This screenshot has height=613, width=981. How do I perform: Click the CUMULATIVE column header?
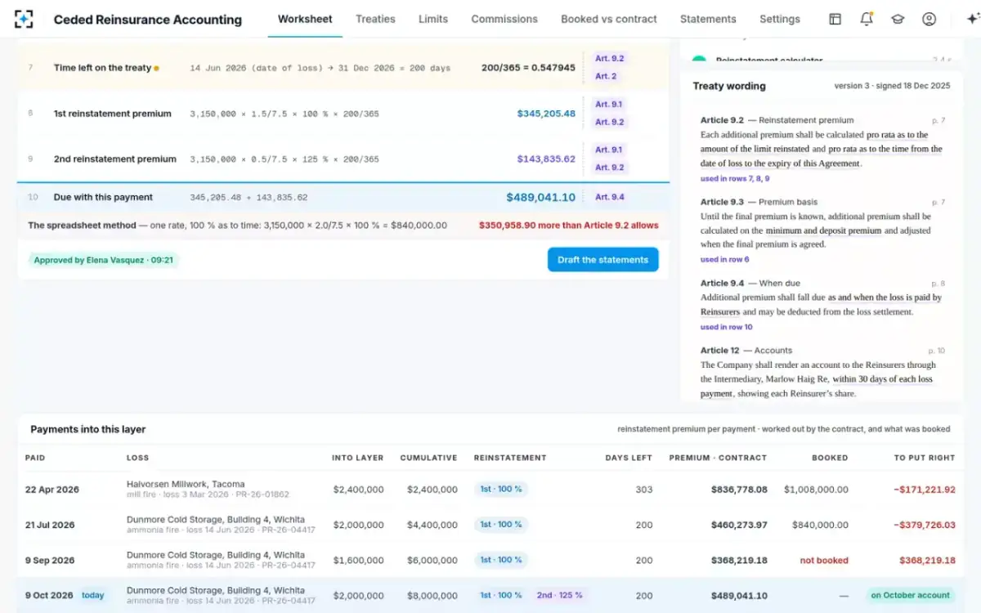click(428, 458)
